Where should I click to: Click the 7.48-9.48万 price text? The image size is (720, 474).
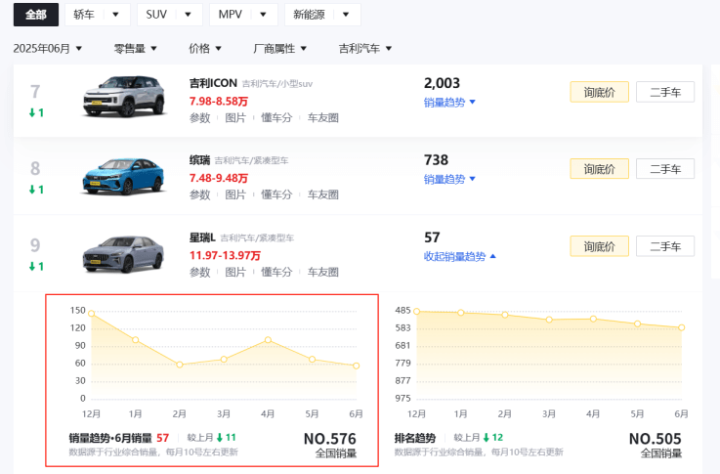219,178
